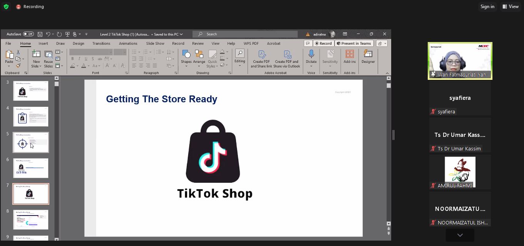Click the Bold formatting icon
The height and width of the screenshot is (246, 524).
pyautogui.click(x=72, y=59)
